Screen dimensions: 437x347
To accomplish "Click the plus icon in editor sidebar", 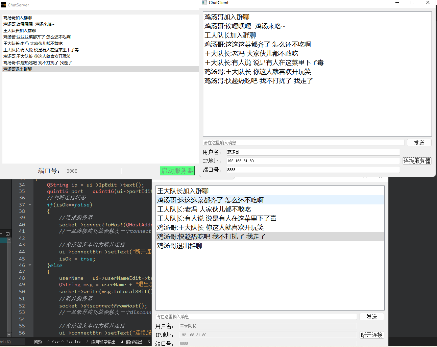I will tap(1, 234).
